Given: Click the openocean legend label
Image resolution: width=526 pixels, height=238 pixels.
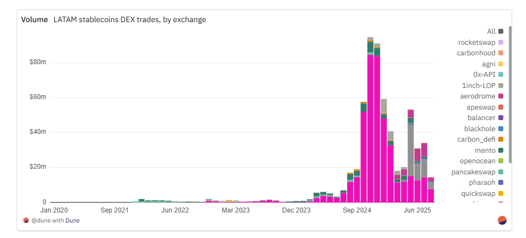Looking at the screenshot, I should [478, 161].
